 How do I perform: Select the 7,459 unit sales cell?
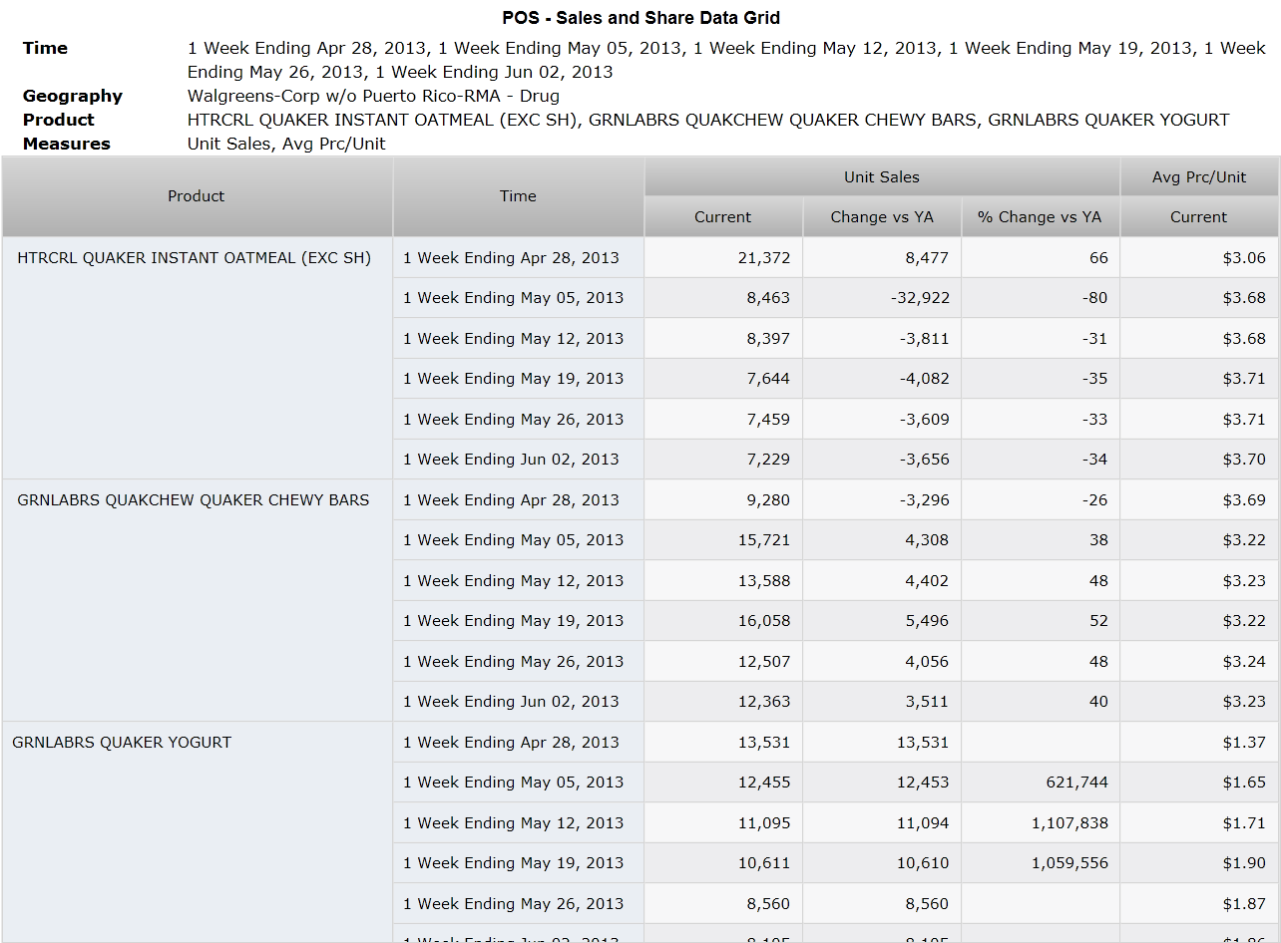723,419
